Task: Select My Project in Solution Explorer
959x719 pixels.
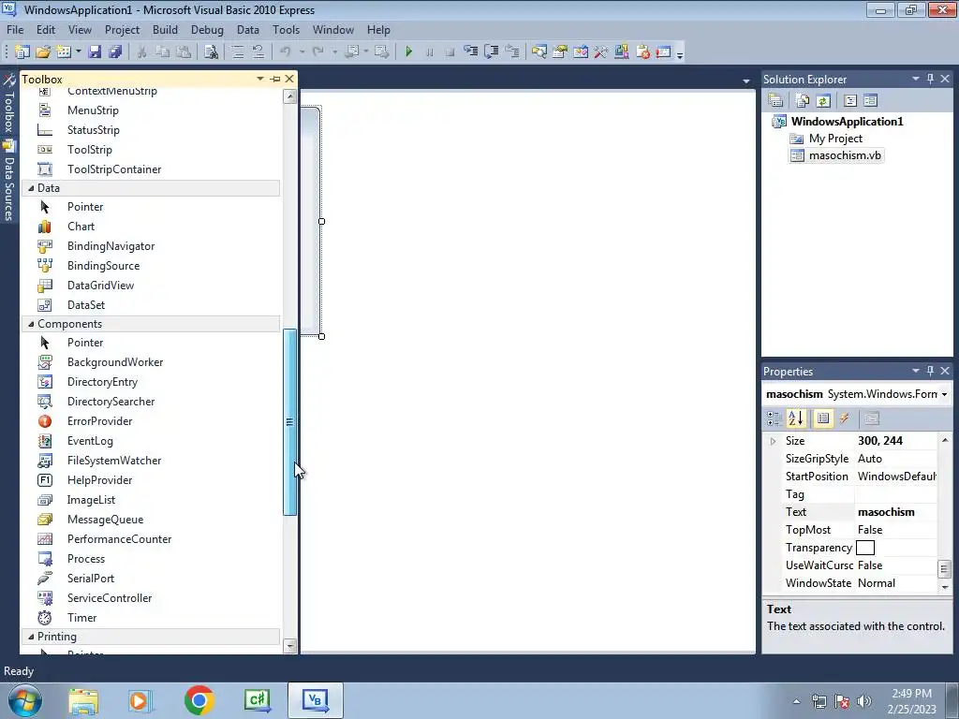Action: point(835,139)
